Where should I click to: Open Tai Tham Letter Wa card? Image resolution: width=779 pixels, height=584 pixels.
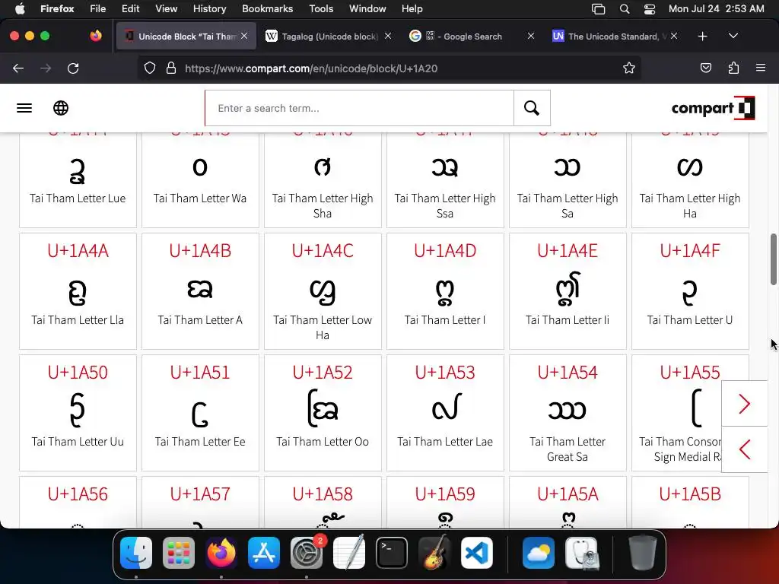pyautogui.click(x=200, y=179)
